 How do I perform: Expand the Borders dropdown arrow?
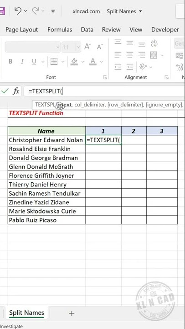(x=62, y=62)
